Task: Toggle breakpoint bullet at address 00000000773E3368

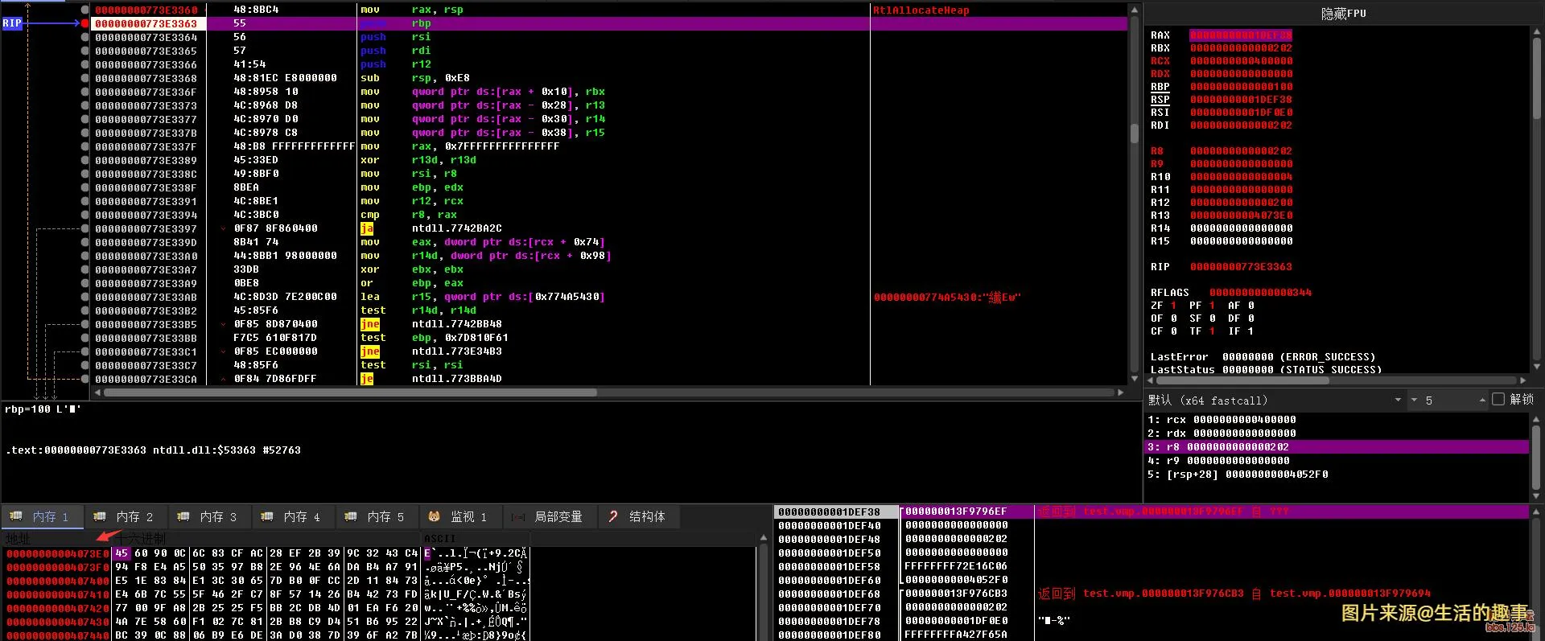Action: [85, 78]
